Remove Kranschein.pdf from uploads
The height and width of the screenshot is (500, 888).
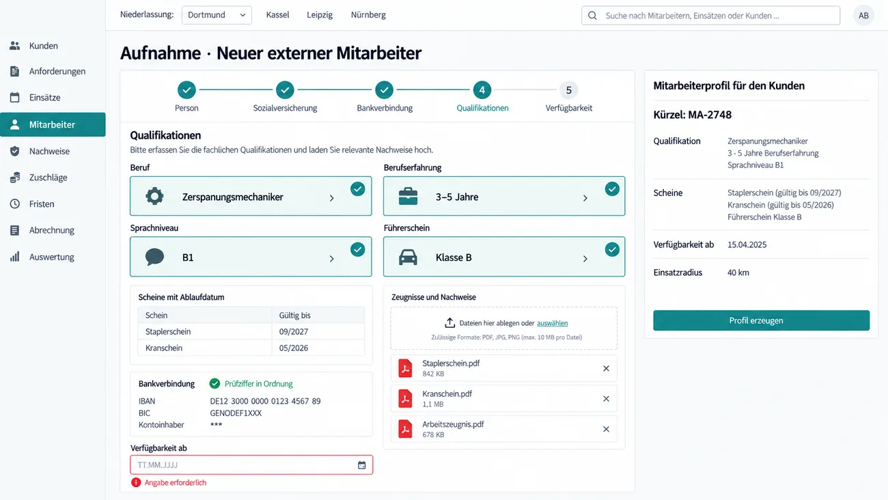[x=606, y=399]
